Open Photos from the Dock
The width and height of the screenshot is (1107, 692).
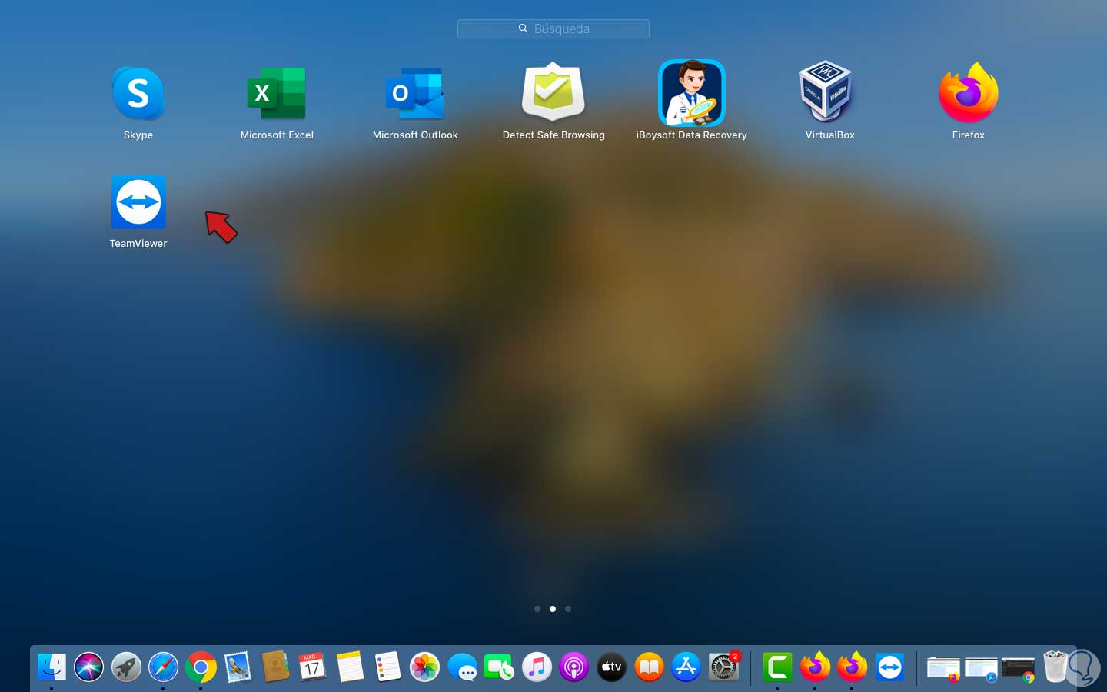click(x=424, y=667)
